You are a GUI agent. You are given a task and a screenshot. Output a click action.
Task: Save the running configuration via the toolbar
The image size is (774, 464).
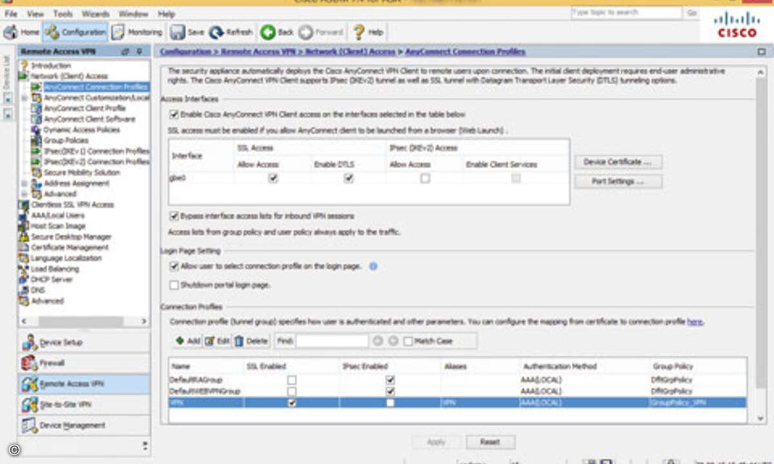(x=187, y=32)
